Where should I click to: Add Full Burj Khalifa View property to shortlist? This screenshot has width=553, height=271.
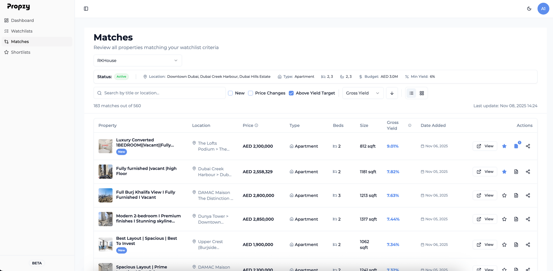(504, 195)
